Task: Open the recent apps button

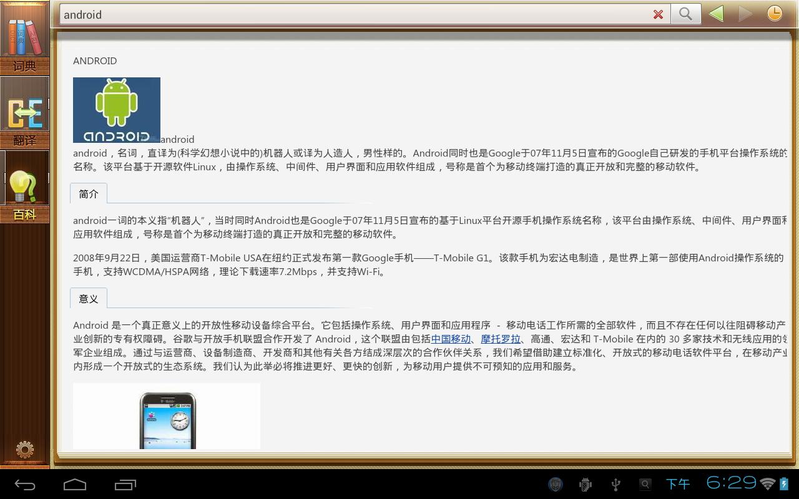Action: [x=125, y=485]
